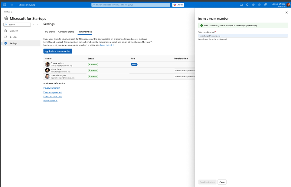
Task: Select Settings in the sidebar
Action: pyautogui.click(x=21, y=43)
